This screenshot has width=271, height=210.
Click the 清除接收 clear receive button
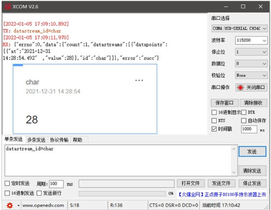[253, 103]
